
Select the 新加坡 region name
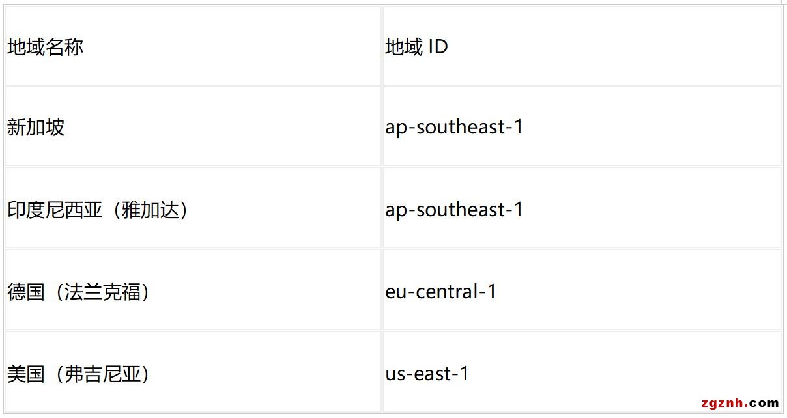(36, 127)
